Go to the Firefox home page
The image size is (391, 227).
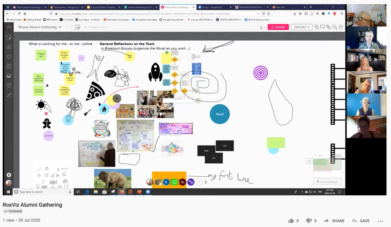(25, 14)
